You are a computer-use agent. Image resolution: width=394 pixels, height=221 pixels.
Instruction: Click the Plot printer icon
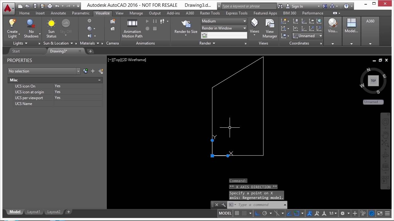click(50, 6)
